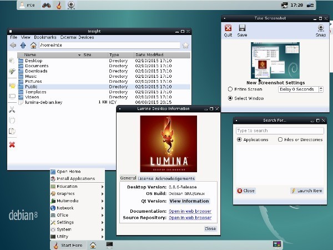The width and height of the screenshot is (333, 250).
Task: Click home icon in bottom panel
Action: coord(93,246)
